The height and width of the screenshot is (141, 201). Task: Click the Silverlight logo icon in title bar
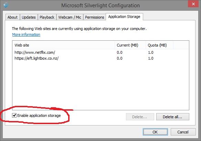click(6, 6)
